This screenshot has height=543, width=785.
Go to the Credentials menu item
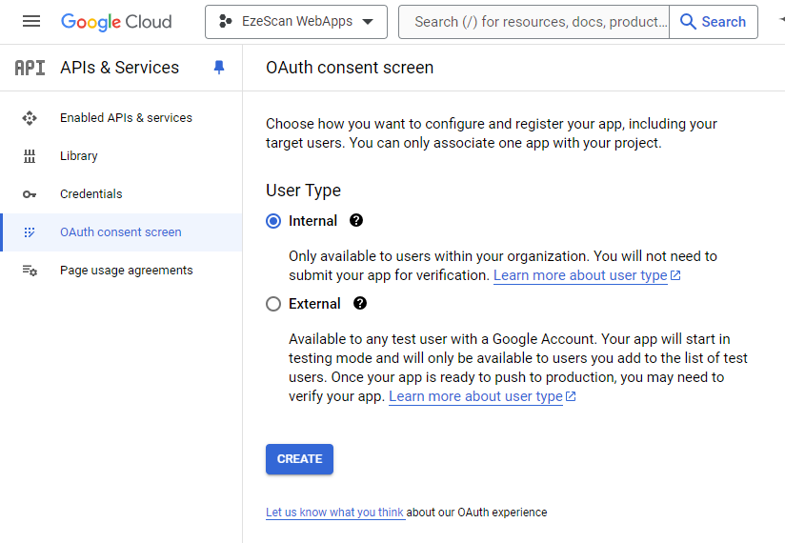point(91,194)
